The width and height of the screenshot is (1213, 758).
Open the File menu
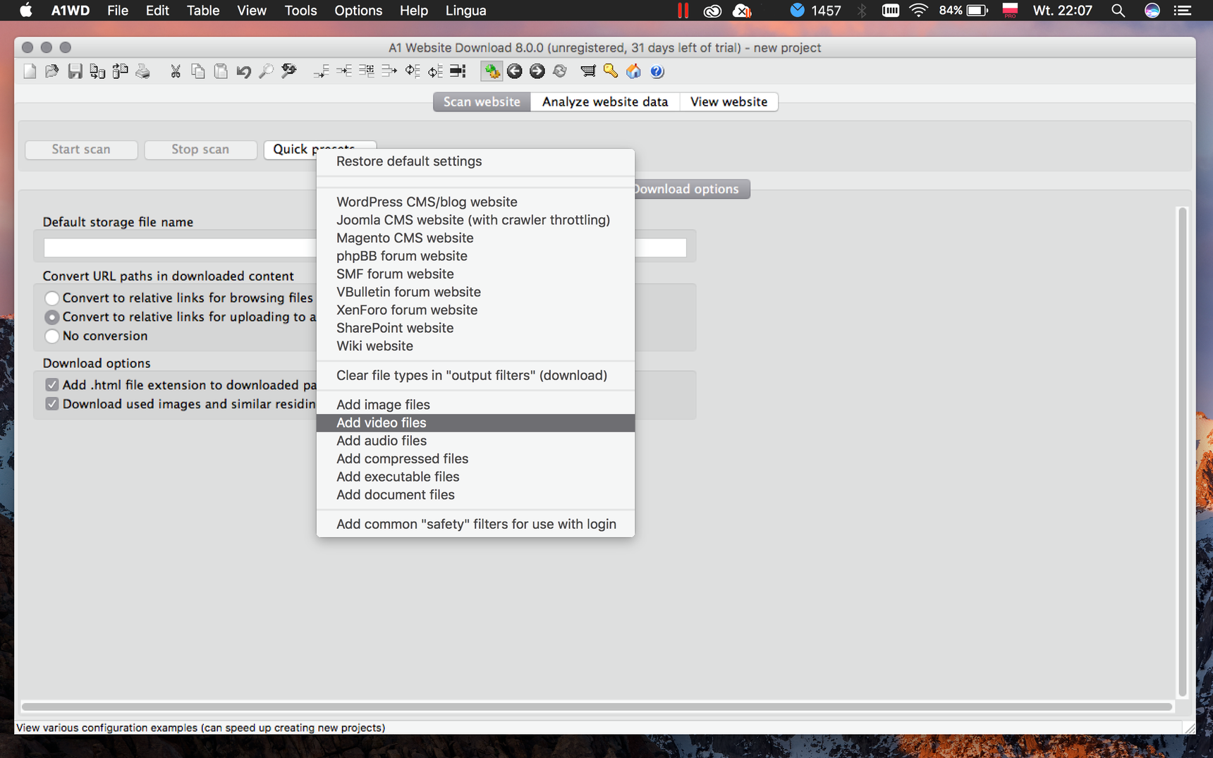[117, 11]
